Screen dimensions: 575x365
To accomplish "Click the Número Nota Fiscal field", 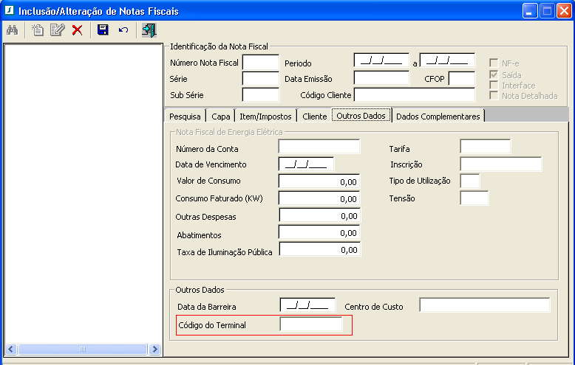I will point(260,63).
